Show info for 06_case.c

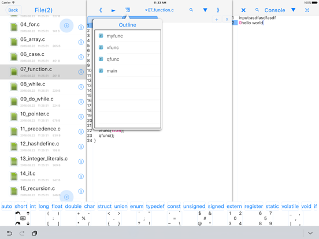click(81, 57)
